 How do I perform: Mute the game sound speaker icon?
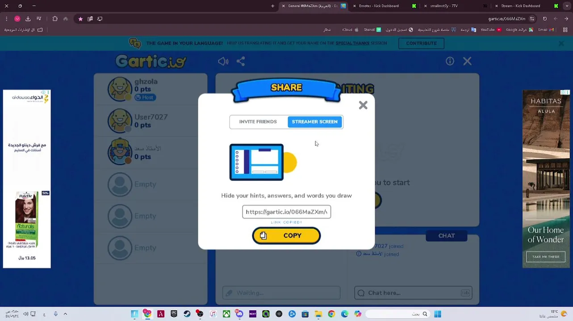click(223, 62)
